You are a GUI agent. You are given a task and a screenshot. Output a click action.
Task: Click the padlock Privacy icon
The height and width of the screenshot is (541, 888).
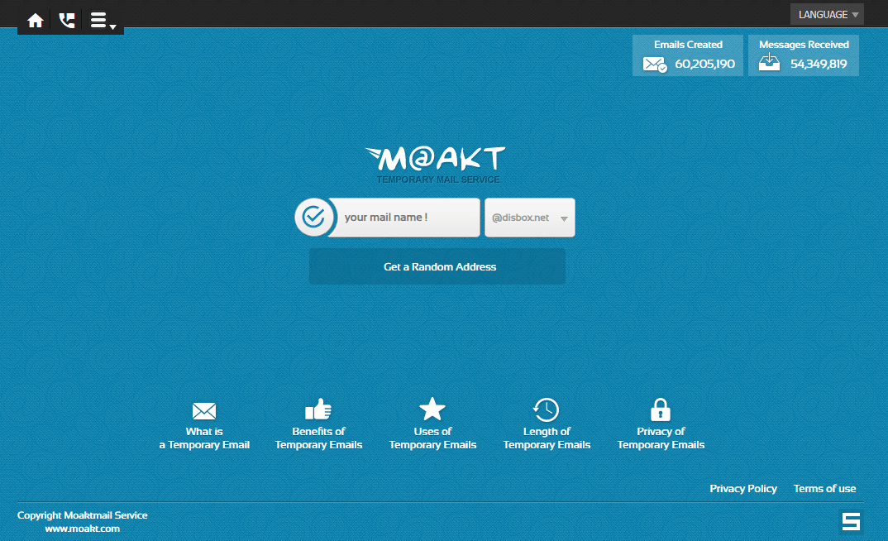[661, 409]
